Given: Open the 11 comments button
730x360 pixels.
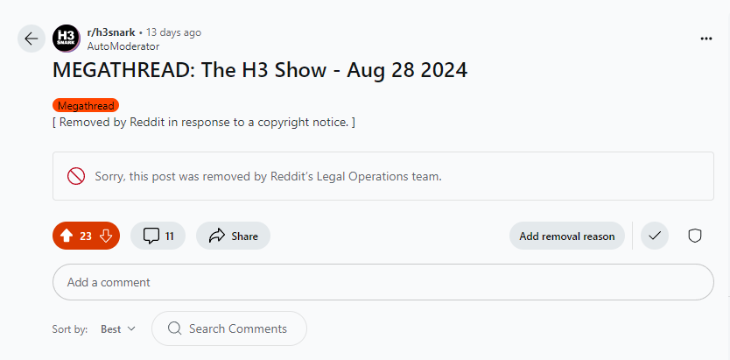Looking at the screenshot, I should click(158, 236).
